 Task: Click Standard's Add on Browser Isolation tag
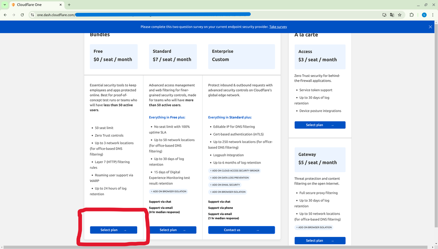(x=169, y=191)
